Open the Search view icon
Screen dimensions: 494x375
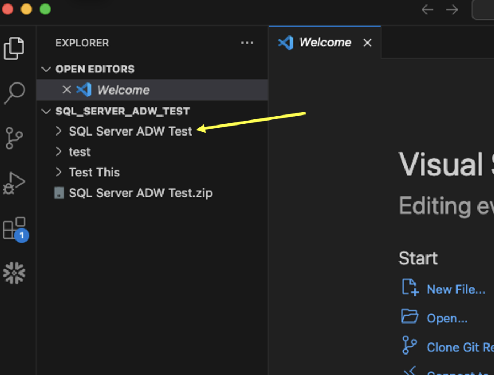14,94
